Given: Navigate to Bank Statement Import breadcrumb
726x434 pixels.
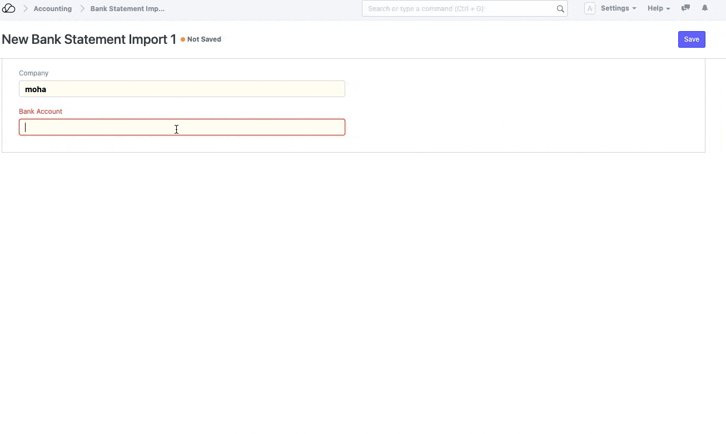Looking at the screenshot, I should 127,9.
